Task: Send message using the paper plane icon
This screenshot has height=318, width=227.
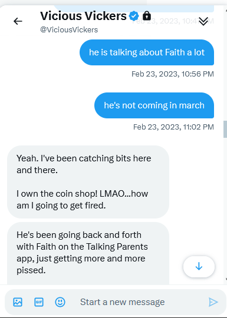Action: [213, 302]
